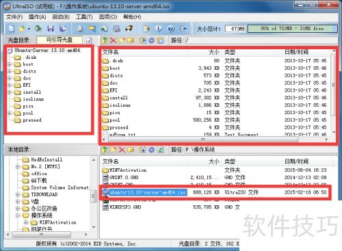Click the Save floppy disk icon
Screen dimensions: 342x251
click(x=51, y=29)
